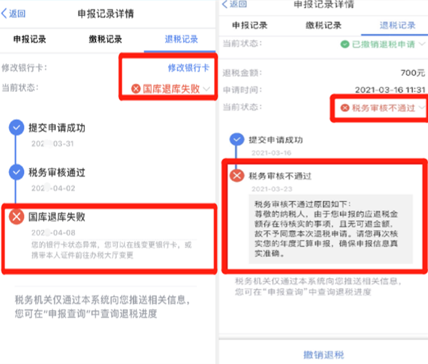
Task: Click the red X timeline icon for 国库退库失败
Action: (x=16, y=217)
